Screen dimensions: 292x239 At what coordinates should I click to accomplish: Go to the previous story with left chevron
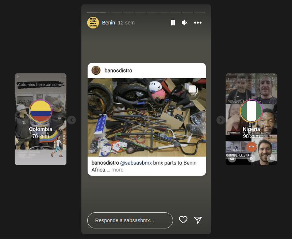(72, 120)
